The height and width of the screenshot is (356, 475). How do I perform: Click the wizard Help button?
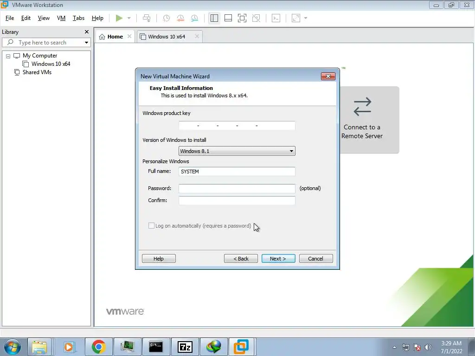(159, 259)
